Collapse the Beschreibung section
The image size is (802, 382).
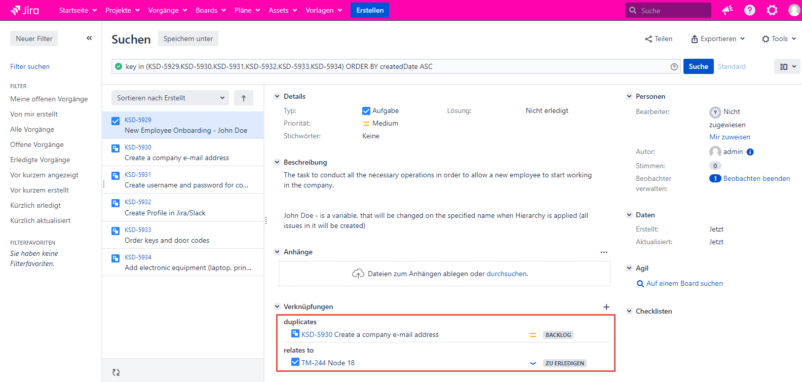[277, 162]
